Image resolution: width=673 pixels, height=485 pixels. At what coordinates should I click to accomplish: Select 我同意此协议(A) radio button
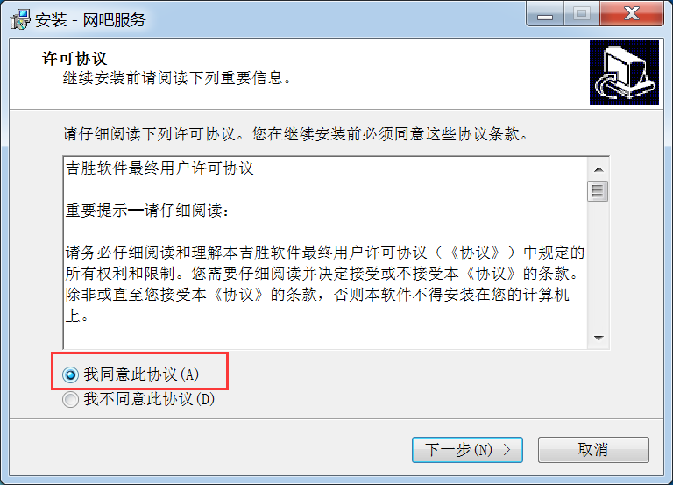click(70, 374)
